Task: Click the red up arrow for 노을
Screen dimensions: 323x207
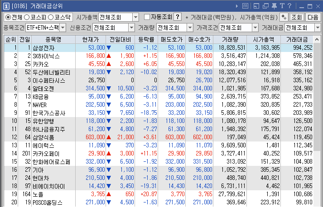Action: pos(109,194)
